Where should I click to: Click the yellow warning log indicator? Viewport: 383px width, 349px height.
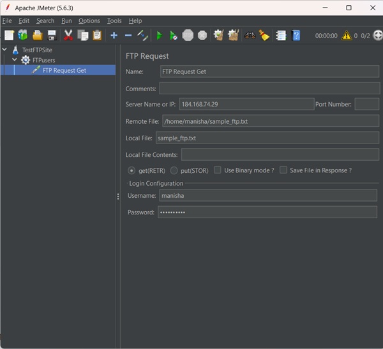(347, 36)
